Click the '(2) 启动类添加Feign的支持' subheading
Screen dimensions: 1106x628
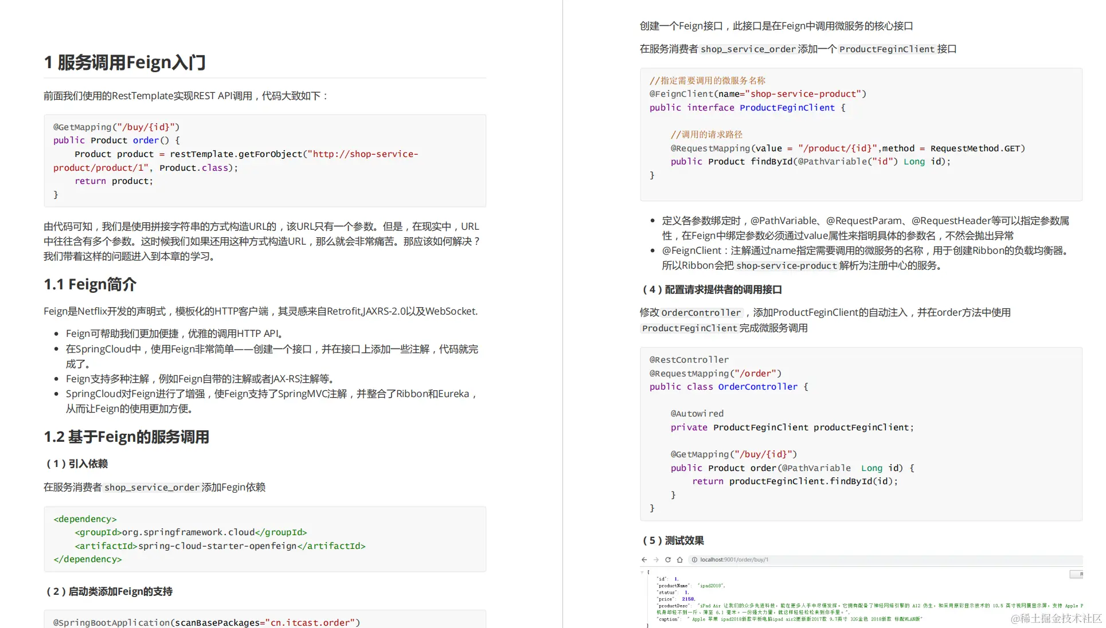[x=109, y=591]
